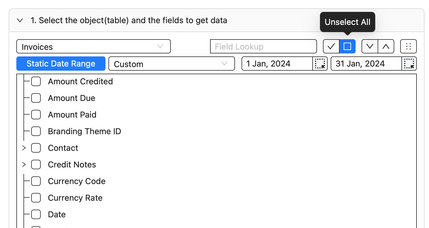Click the collapse all up-chevron icon
This screenshot has height=228, width=429.
386,46
